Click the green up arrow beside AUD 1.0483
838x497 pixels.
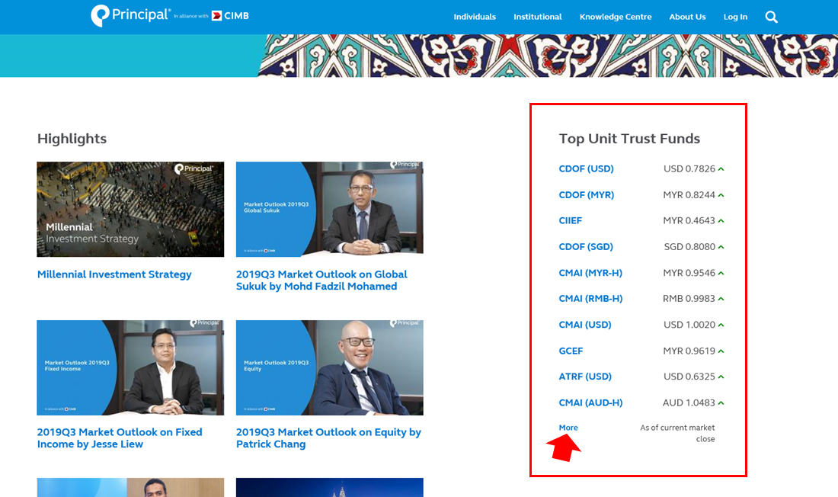pos(721,402)
